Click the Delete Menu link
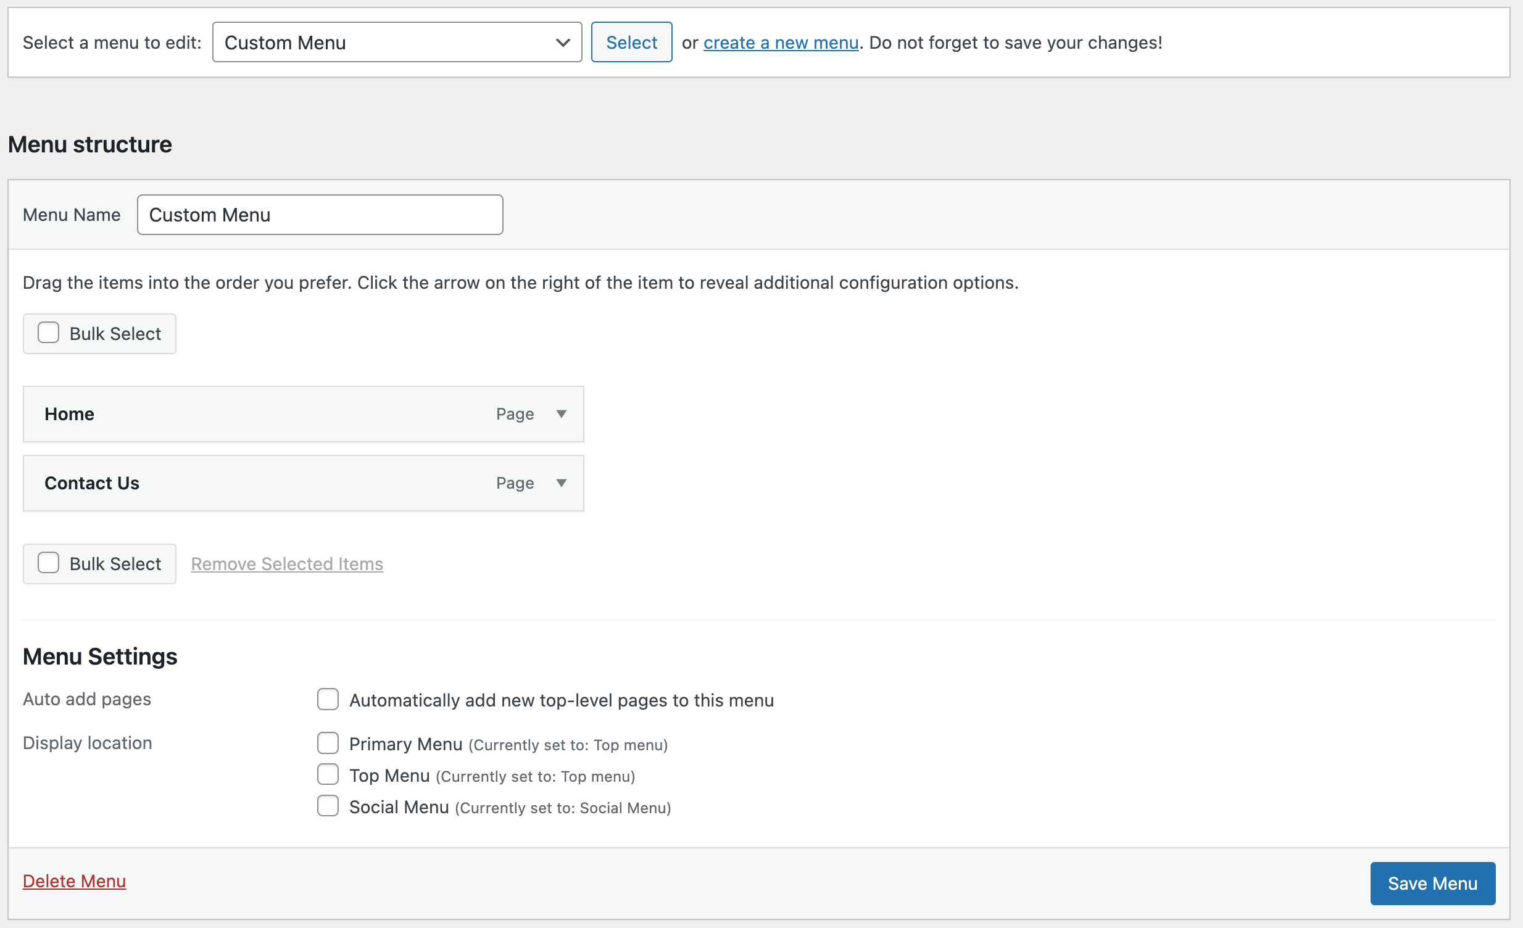 tap(74, 881)
